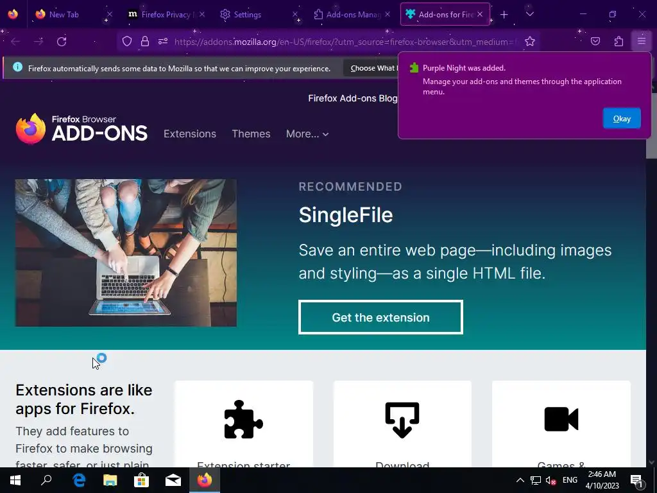
Task: View site security via padlock icon
Action: (x=145, y=41)
